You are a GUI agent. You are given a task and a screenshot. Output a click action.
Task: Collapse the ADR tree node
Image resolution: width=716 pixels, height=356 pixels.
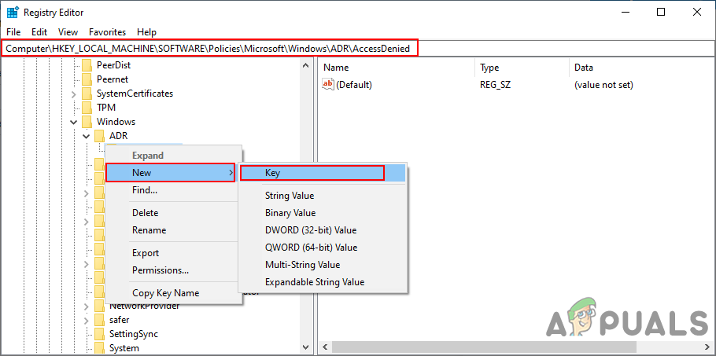coord(87,136)
